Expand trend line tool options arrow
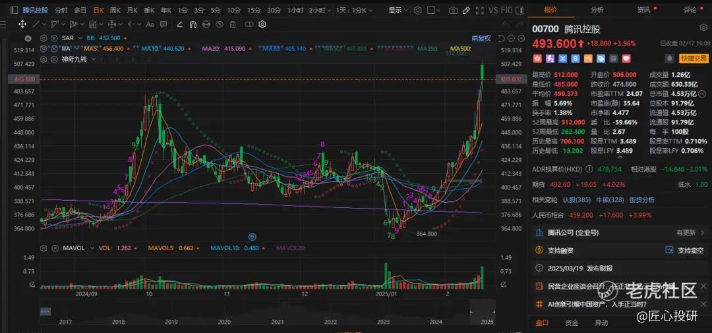 [45, 24]
